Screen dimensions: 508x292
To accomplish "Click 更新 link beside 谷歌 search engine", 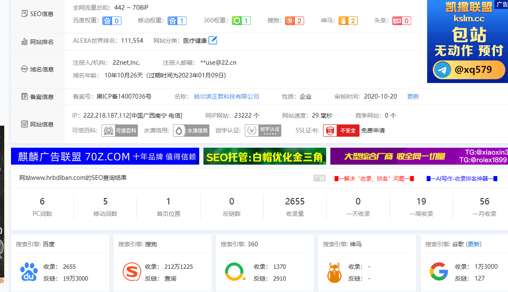I will click(x=474, y=244).
